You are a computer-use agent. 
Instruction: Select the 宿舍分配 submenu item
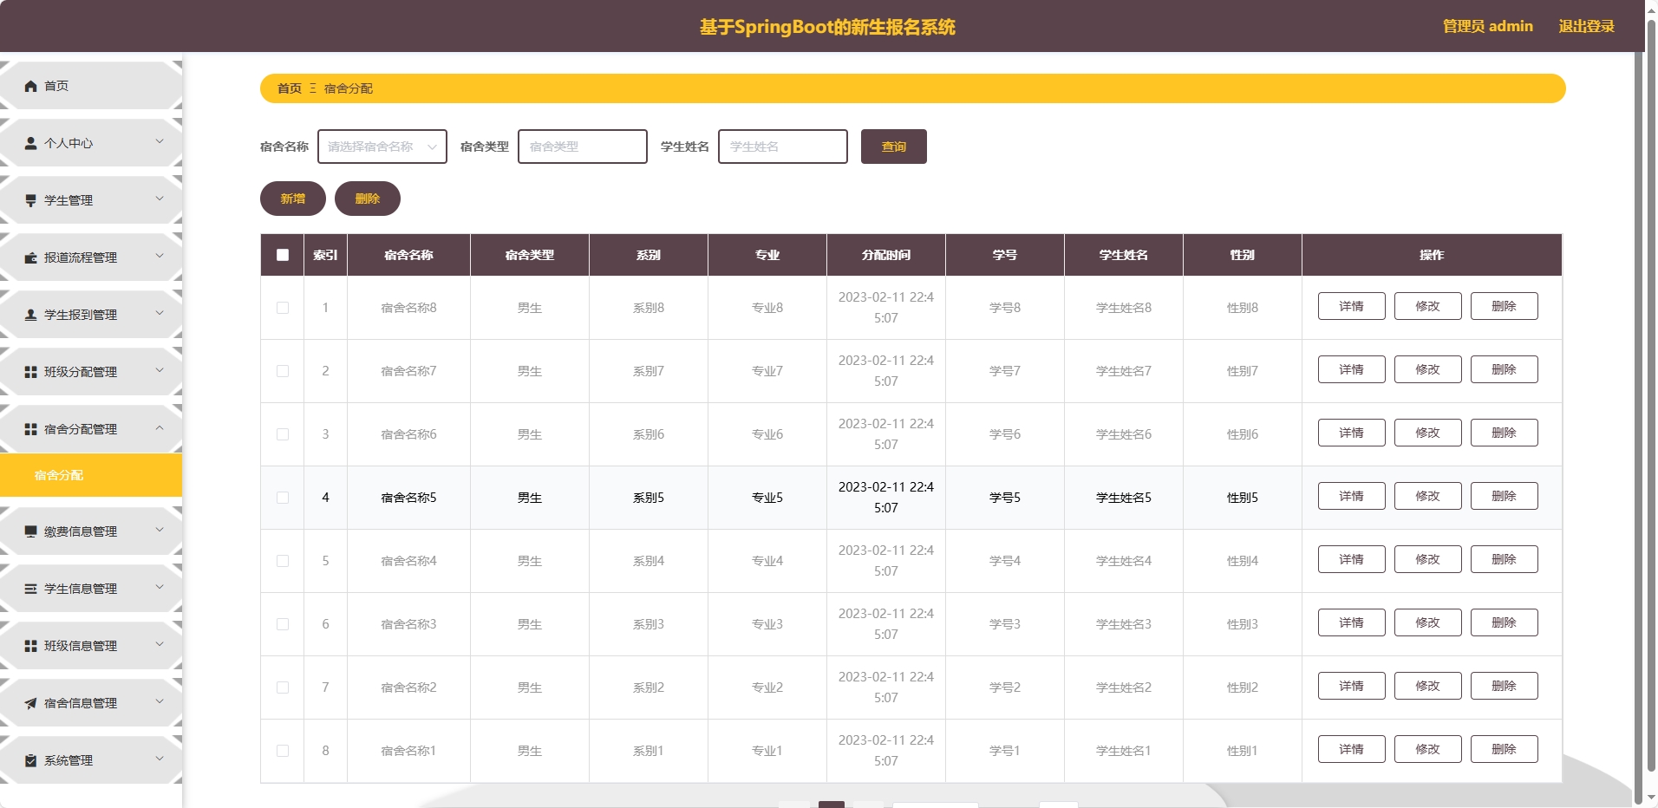pyautogui.click(x=91, y=475)
